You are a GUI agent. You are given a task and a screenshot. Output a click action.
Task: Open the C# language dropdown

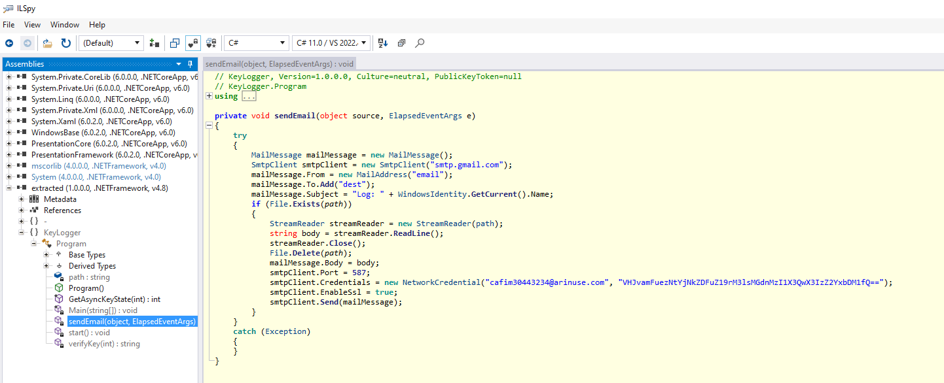[256, 43]
